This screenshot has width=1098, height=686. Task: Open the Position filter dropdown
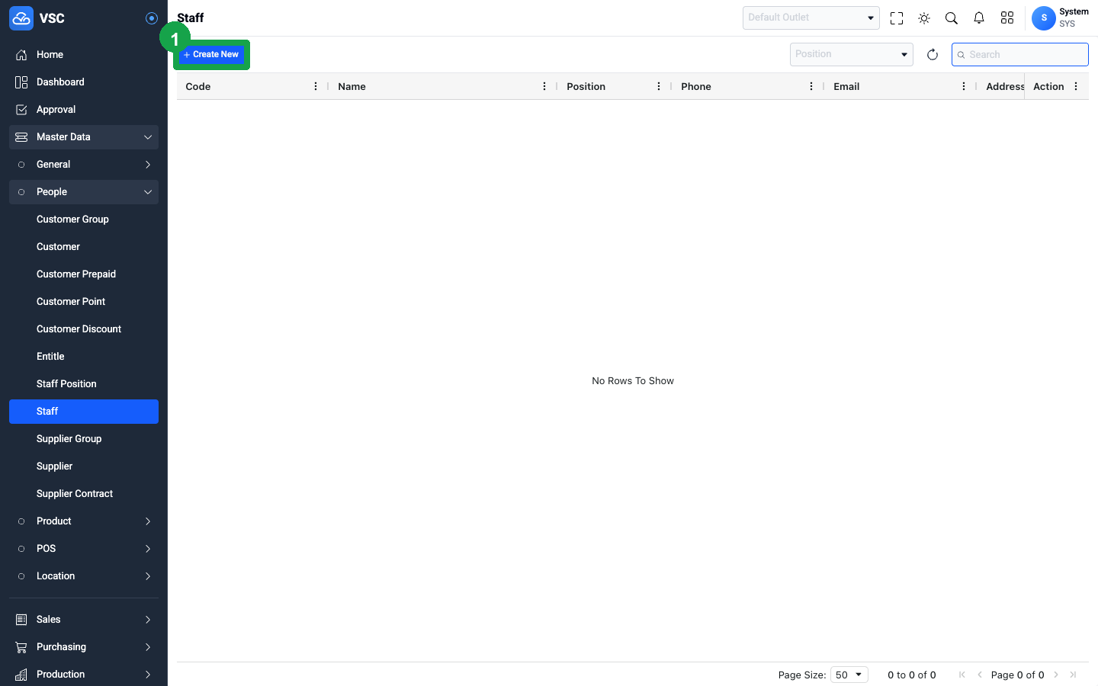[852, 54]
